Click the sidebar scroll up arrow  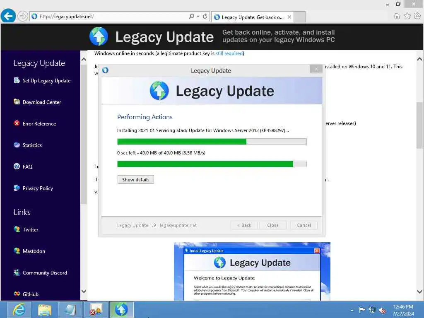coord(84,60)
